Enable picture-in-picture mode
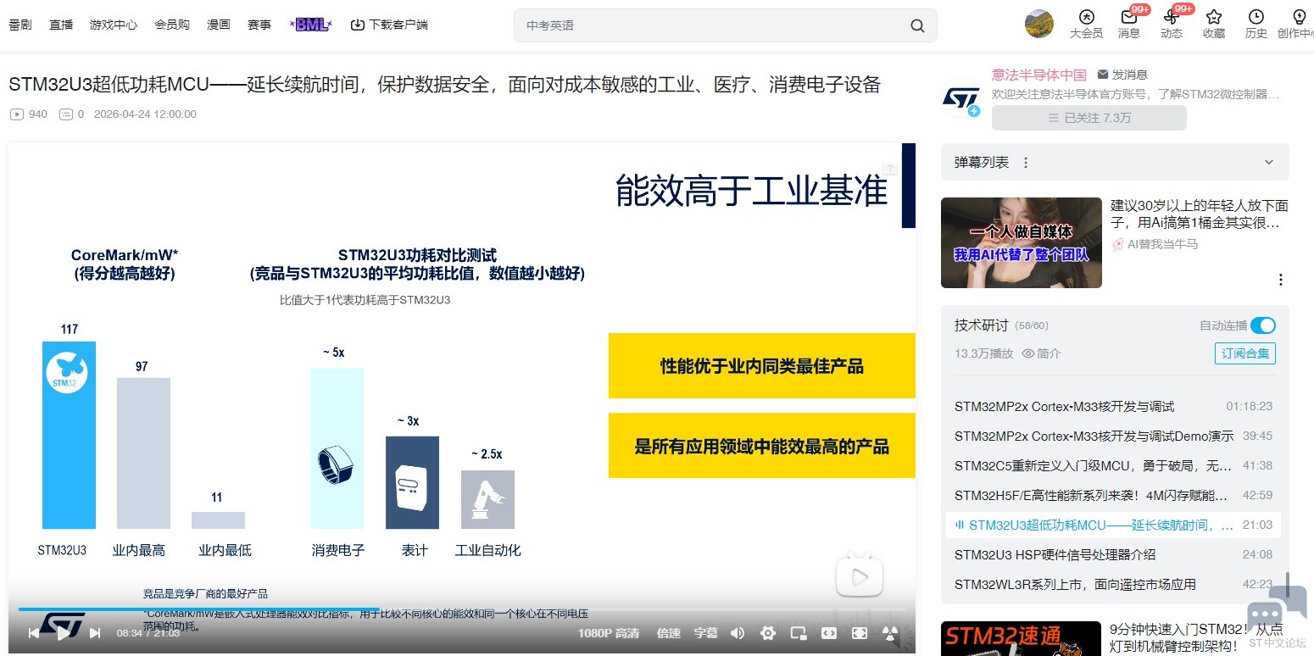 799,633
